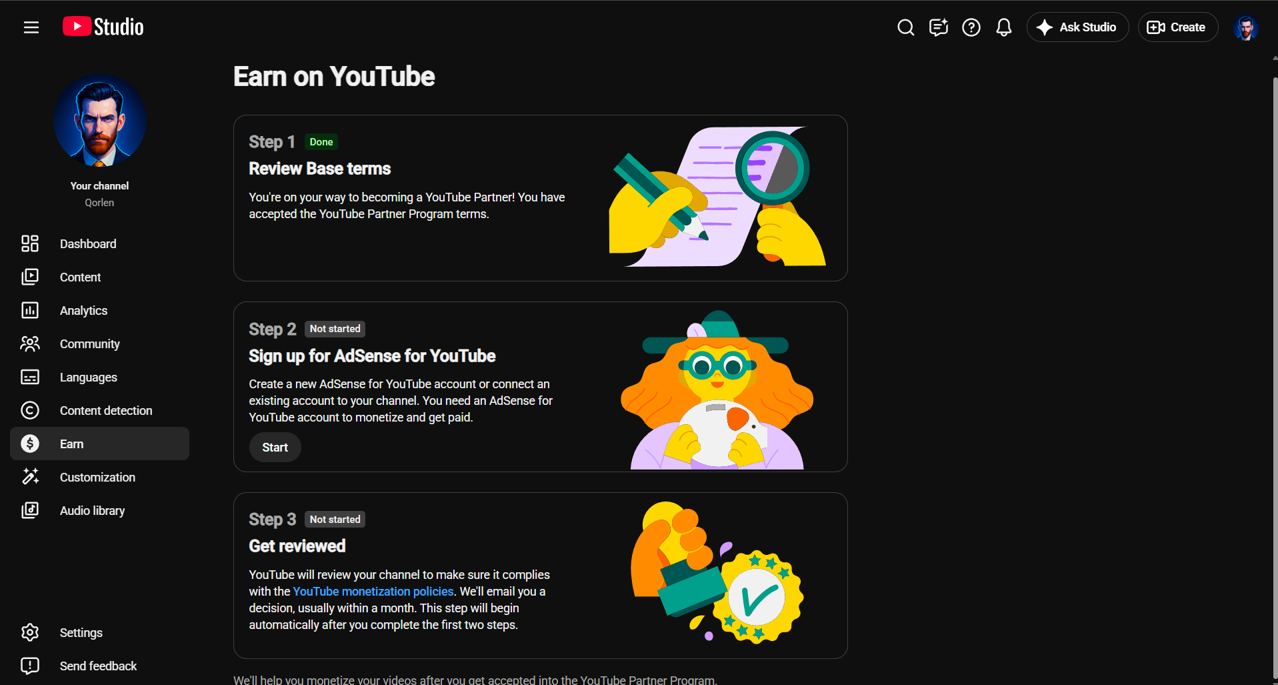Open the Content menu label

click(x=81, y=277)
